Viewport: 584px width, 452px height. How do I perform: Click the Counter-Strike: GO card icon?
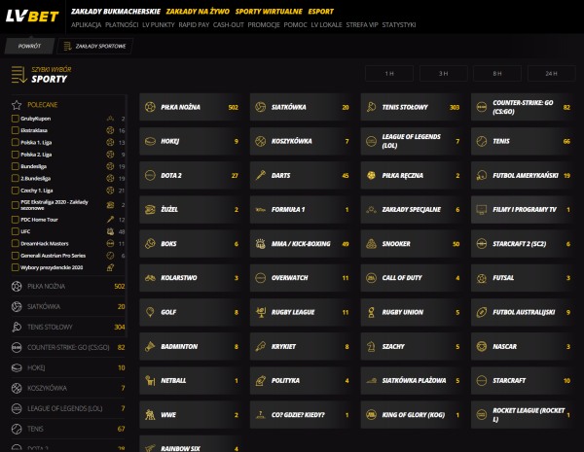click(x=482, y=107)
